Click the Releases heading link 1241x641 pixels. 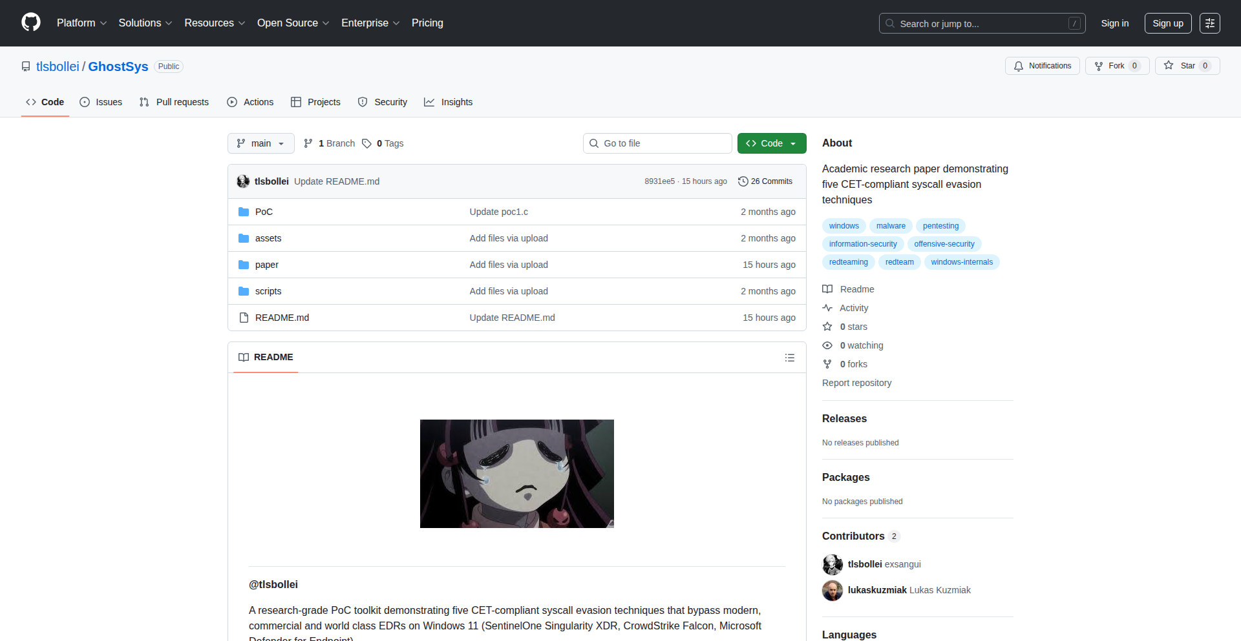[x=844, y=418]
